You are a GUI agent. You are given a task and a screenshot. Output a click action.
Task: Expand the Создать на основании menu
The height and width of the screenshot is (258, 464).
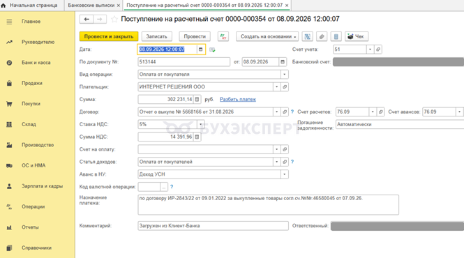click(x=267, y=36)
